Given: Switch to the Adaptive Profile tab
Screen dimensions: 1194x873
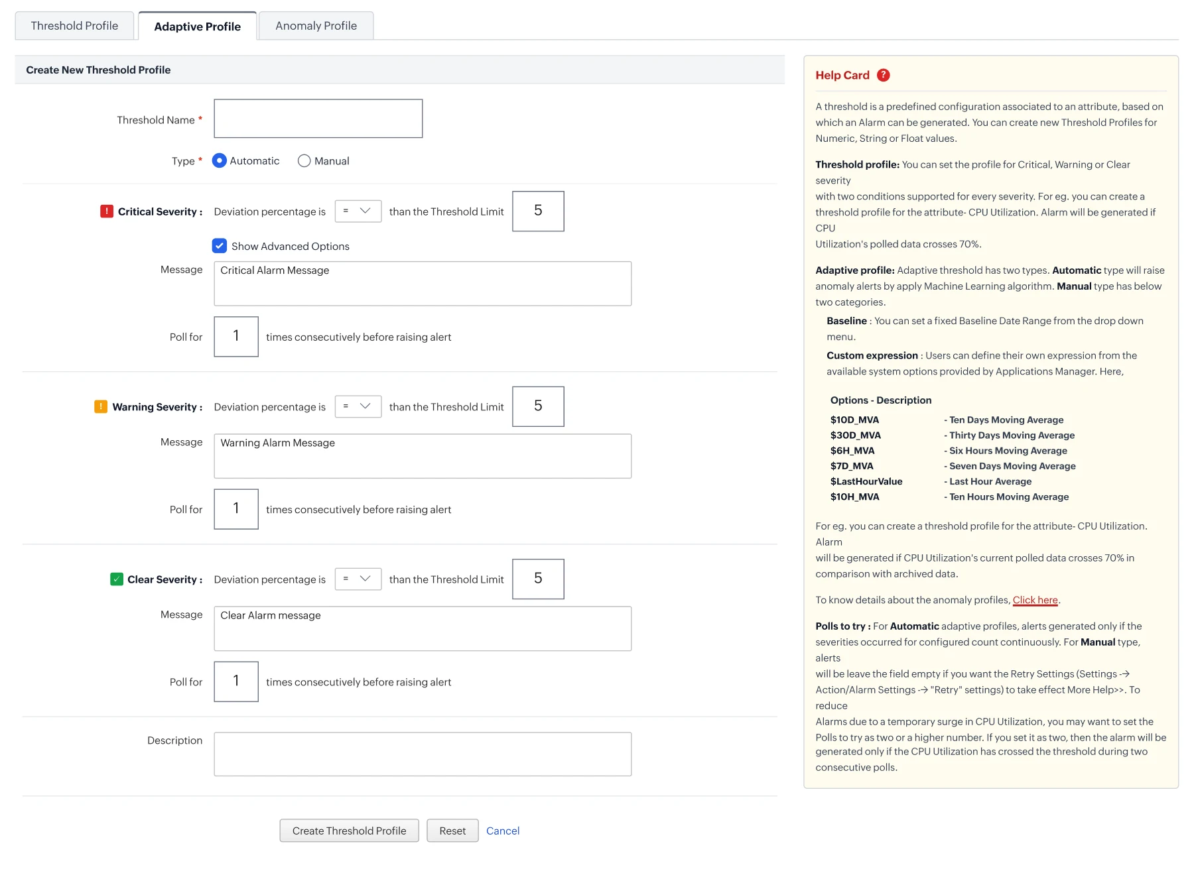Looking at the screenshot, I should [x=198, y=27].
